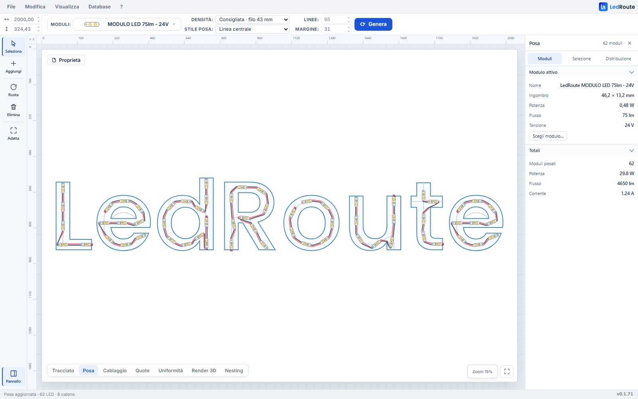Click the Genera button
The width and height of the screenshot is (638, 399).
pyautogui.click(x=373, y=24)
